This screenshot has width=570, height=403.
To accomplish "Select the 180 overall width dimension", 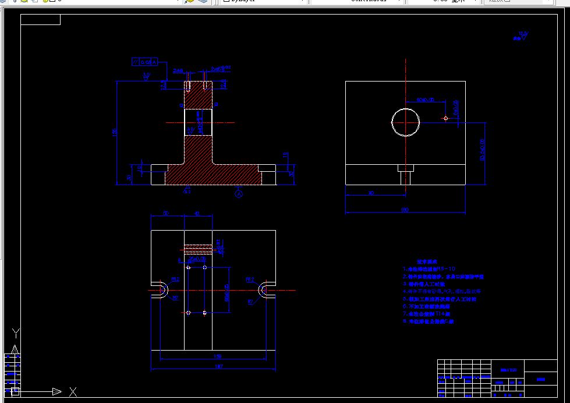I will pyautogui.click(x=405, y=210).
